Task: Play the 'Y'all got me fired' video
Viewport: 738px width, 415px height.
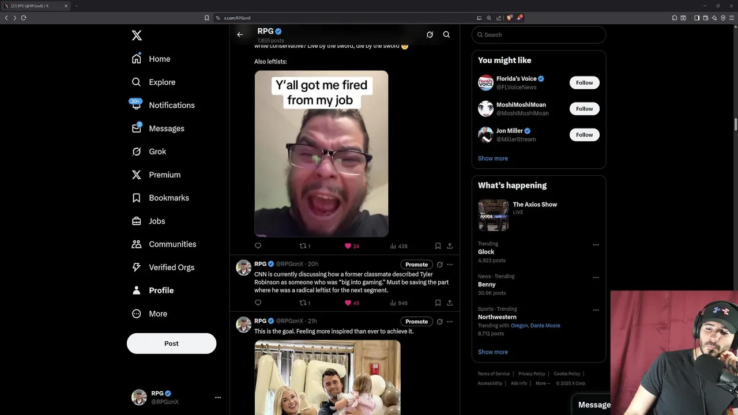Action: 321,154
